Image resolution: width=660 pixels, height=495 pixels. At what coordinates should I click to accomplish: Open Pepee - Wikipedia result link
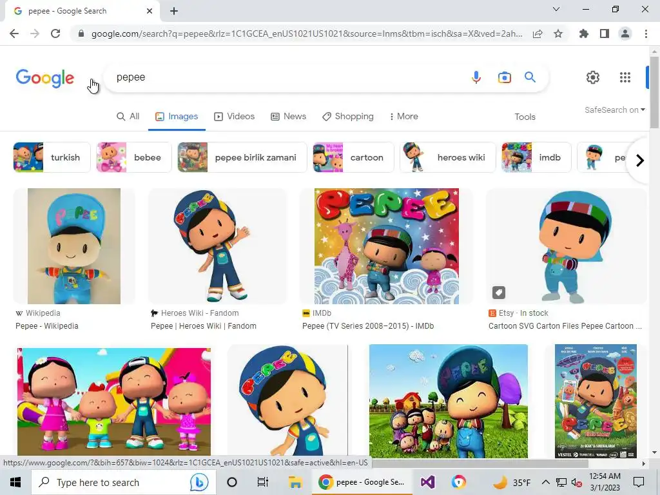click(46, 326)
